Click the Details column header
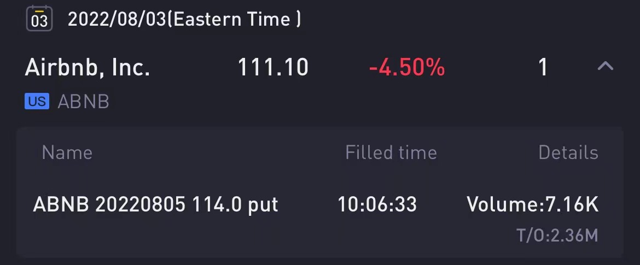 [568, 153]
